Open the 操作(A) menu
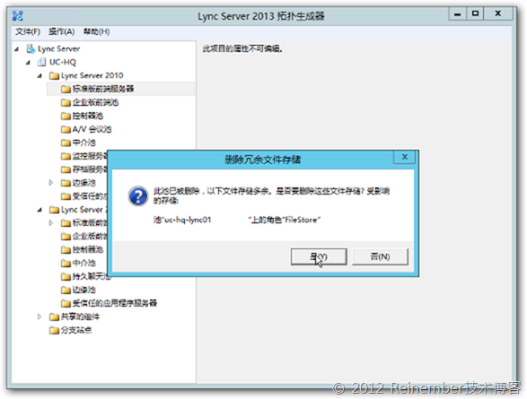The image size is (527, 399). [x=62, y=31]
